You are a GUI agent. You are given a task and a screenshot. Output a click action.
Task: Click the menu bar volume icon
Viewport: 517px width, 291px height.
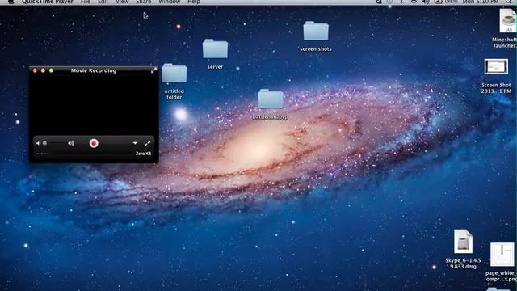click(x=426, y=2)
